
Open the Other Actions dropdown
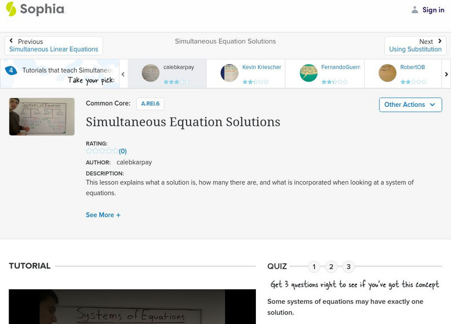point(410,105)
